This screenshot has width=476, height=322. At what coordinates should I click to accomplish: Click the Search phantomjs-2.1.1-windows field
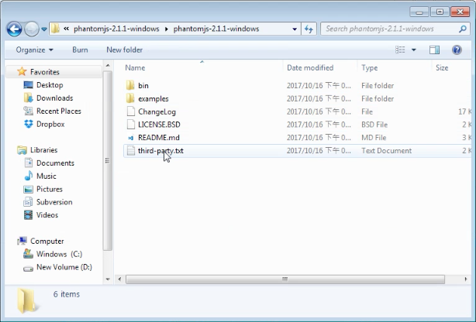[x=395, y=29]
